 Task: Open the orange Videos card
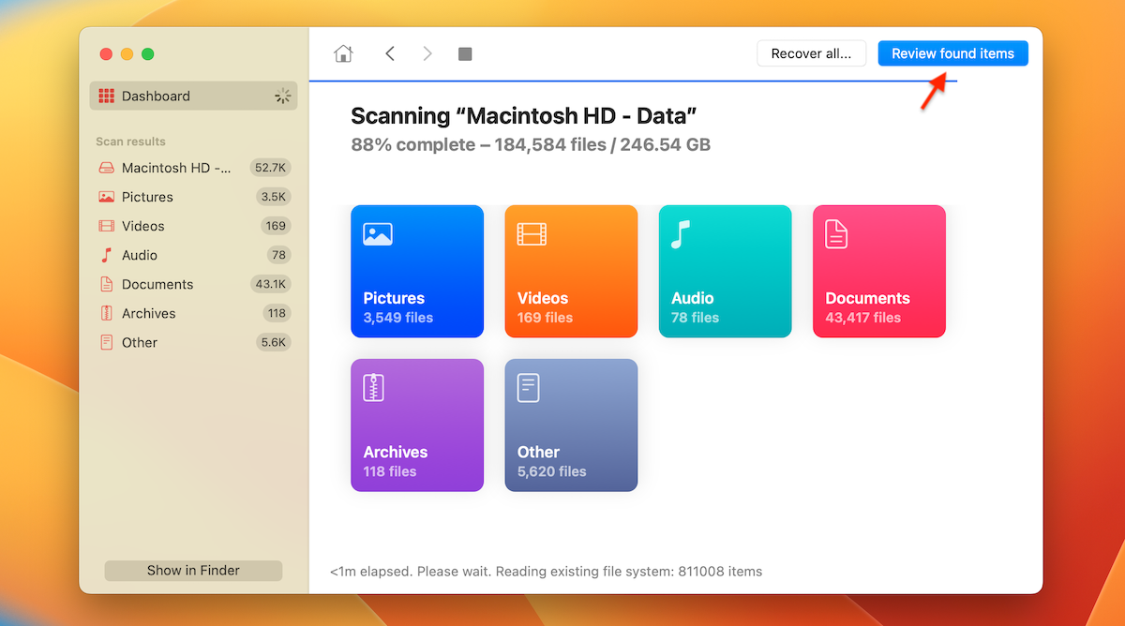571,272
